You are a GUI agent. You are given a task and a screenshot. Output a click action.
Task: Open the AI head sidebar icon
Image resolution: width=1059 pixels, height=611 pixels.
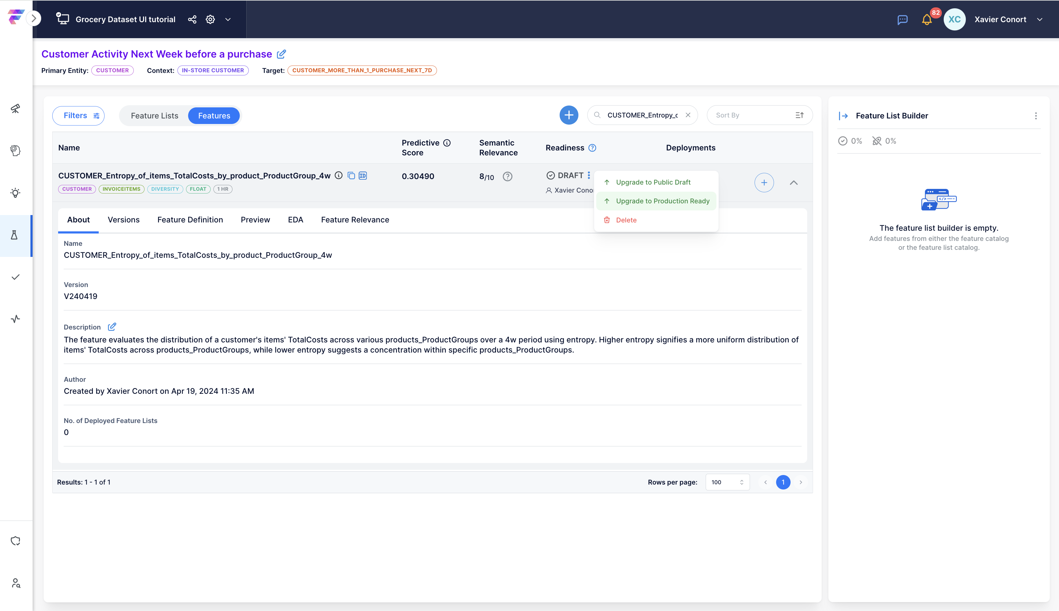click(15, 150)
